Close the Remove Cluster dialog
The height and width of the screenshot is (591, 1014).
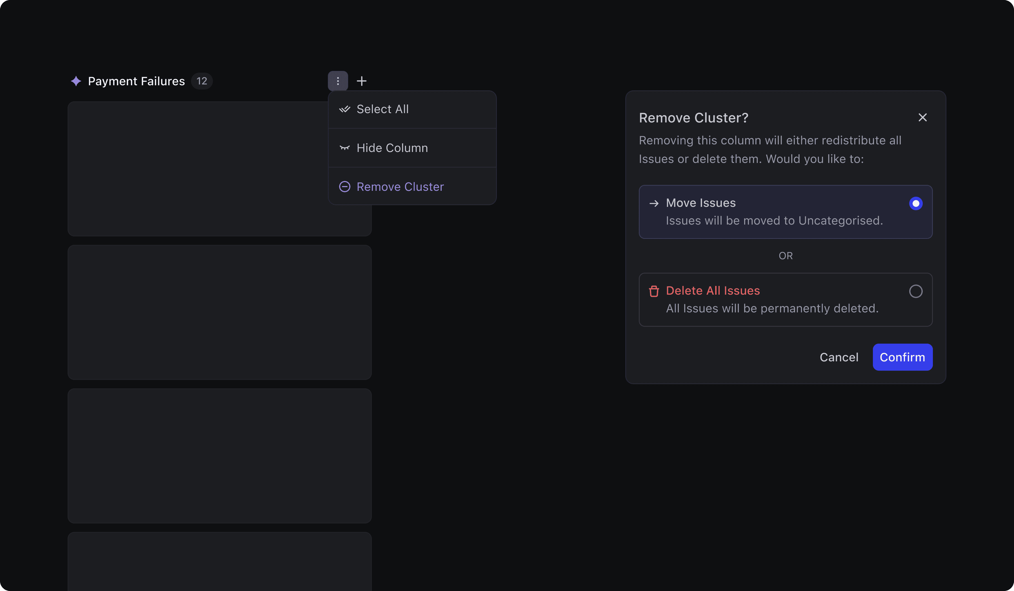tap(922, 117)
